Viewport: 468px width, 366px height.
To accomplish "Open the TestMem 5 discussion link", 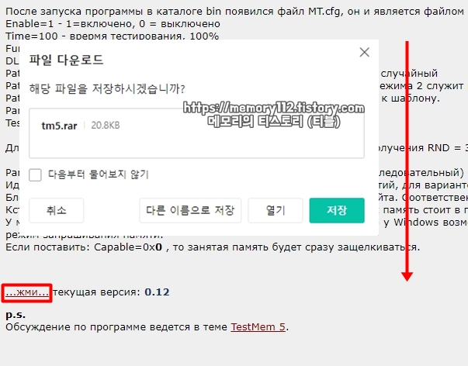I will click(258, 327).
